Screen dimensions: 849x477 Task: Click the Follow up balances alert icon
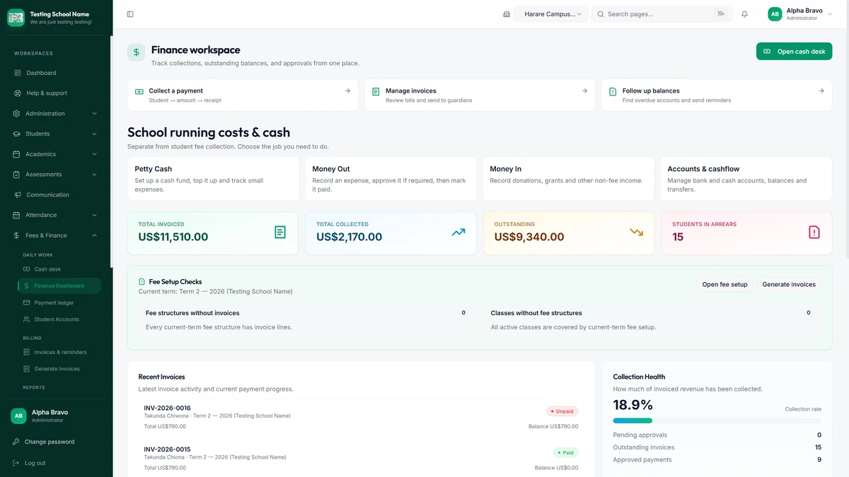coord(613,91)
